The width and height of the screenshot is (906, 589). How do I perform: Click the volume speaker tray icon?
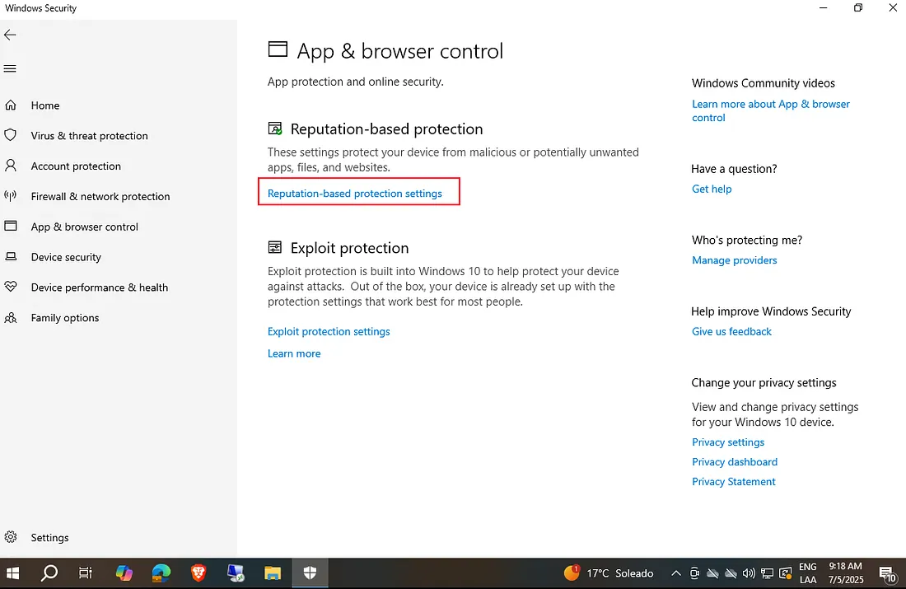point(749,573)
